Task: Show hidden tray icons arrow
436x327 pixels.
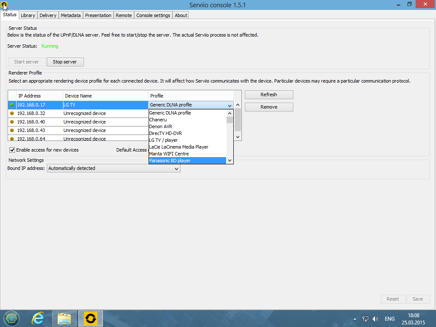Action: [355, 318]
